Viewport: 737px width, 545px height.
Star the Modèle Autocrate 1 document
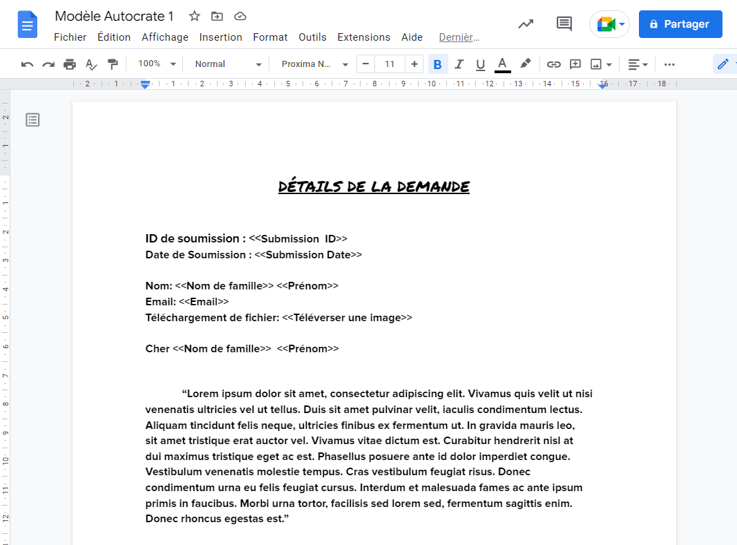194,17
